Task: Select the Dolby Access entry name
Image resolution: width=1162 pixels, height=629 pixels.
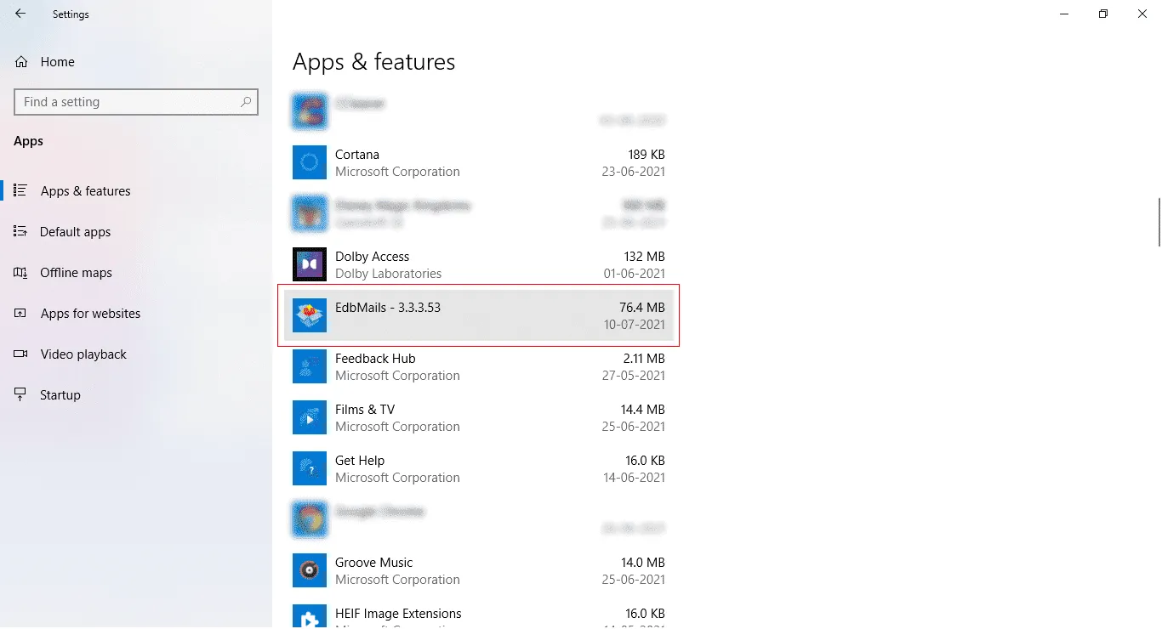Action: coord(372,257)
